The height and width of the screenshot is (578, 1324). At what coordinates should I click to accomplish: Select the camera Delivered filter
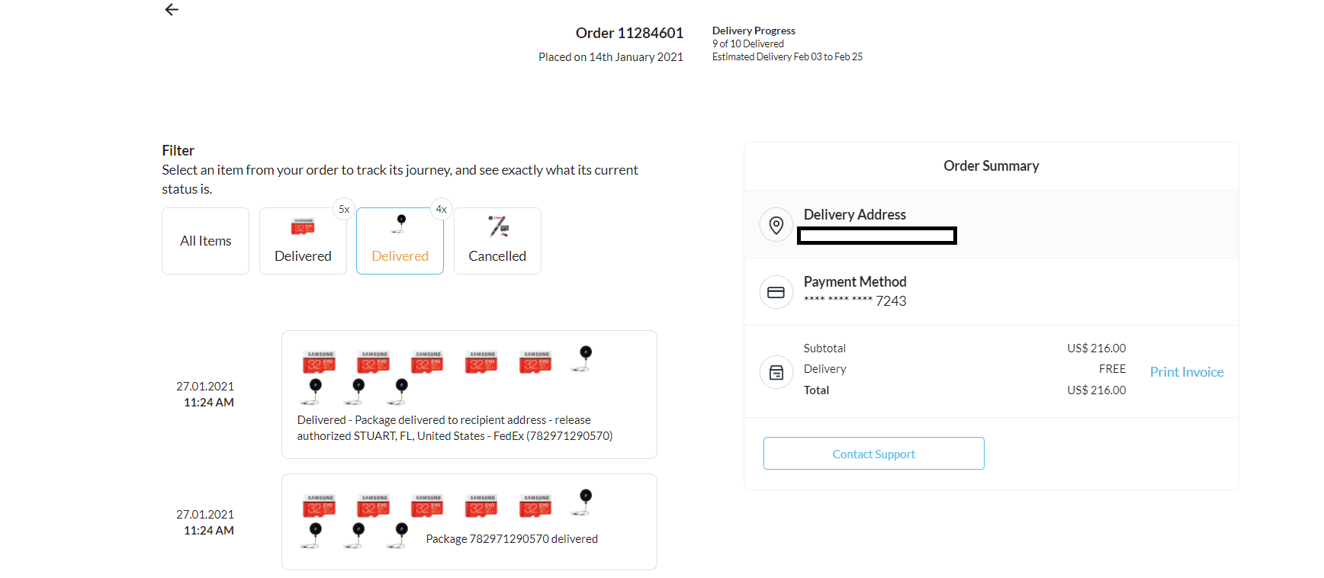400,241
